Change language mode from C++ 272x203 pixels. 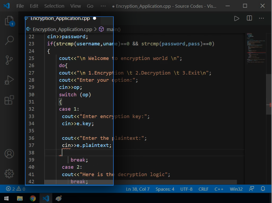[x=219, y=189]
